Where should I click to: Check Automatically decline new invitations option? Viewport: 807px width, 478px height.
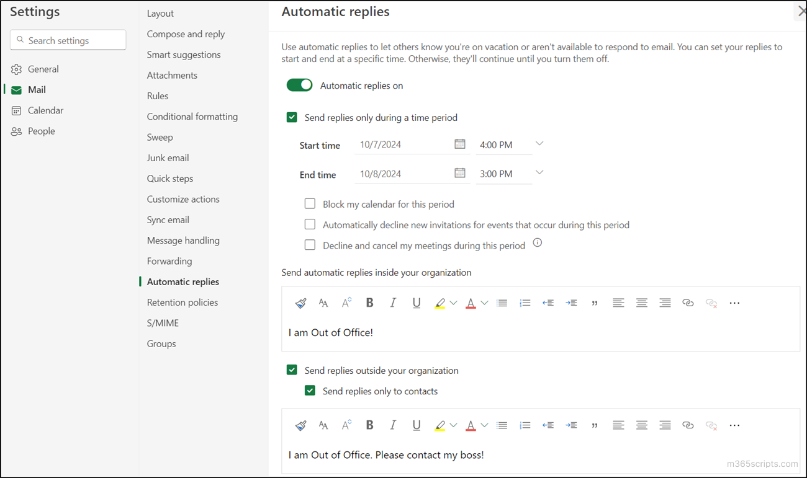click(310, 224)
